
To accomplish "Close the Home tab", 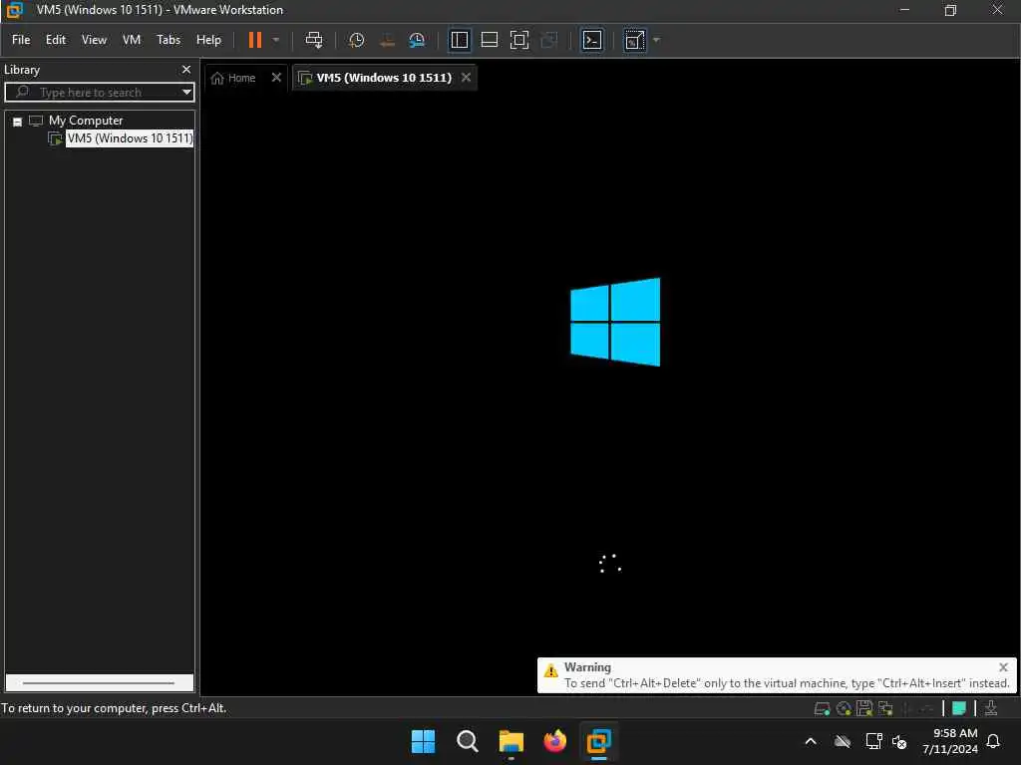I will click(x=276, y=78).
